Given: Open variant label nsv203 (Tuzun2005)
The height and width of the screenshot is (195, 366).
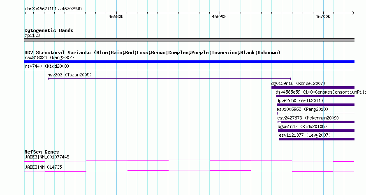Looking at the screenshot, I should coord(69,75).
